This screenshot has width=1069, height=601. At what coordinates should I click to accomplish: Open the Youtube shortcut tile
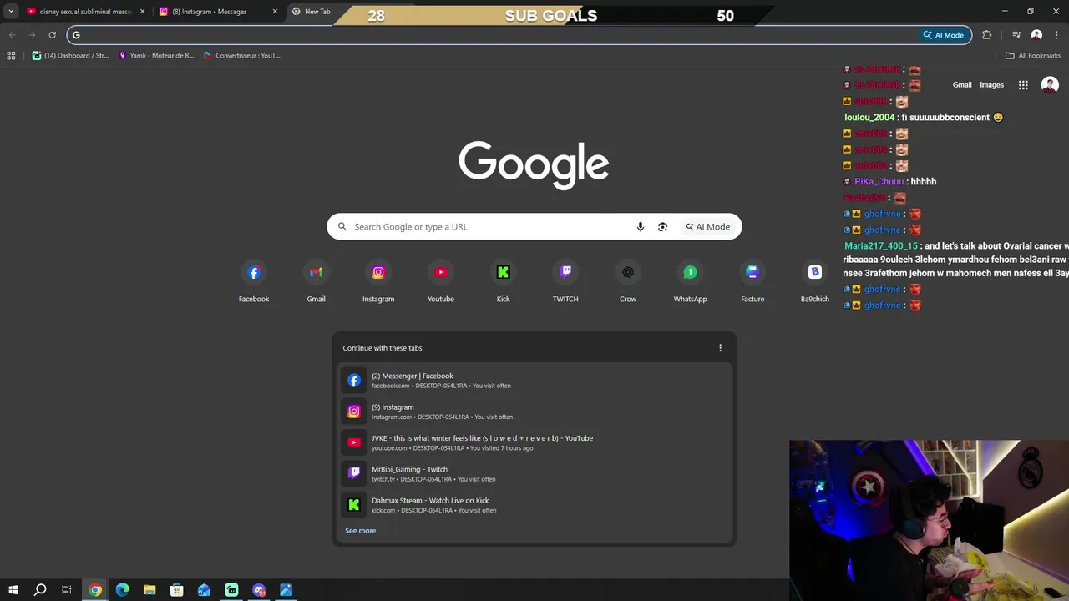pyautogui.click(x=441, y=282)
